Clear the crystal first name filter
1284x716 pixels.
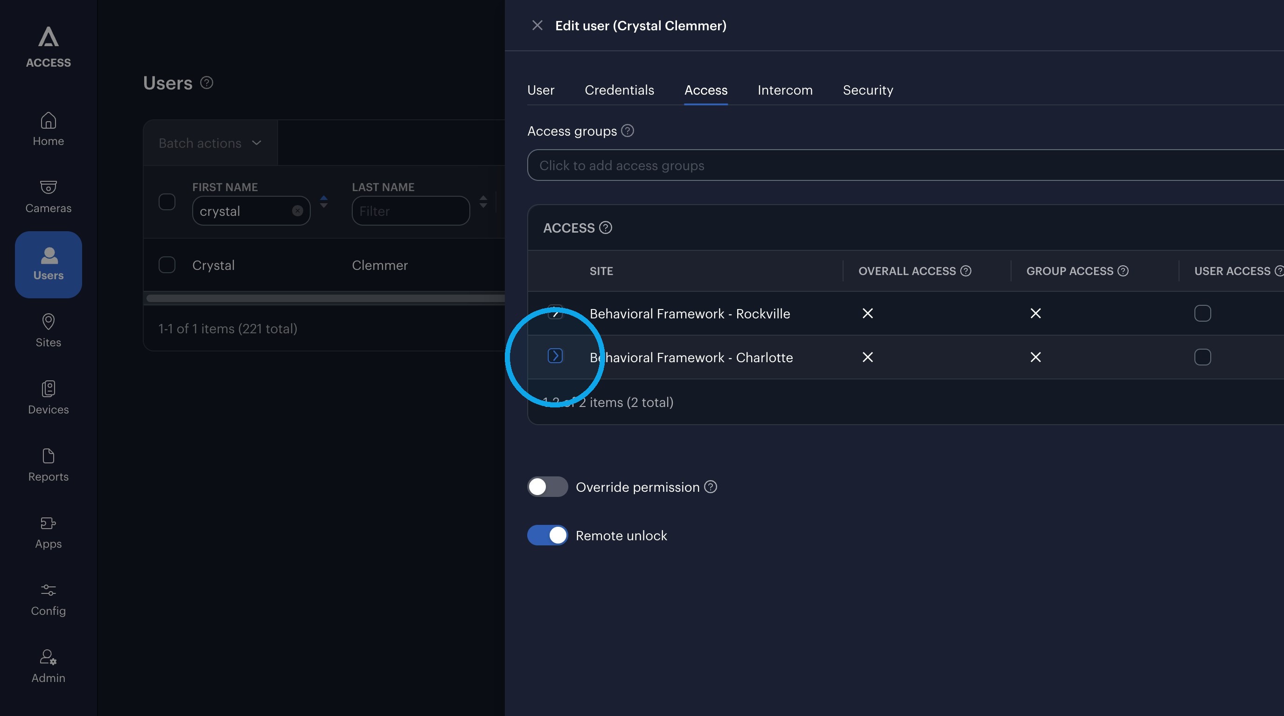coord(298,211)
